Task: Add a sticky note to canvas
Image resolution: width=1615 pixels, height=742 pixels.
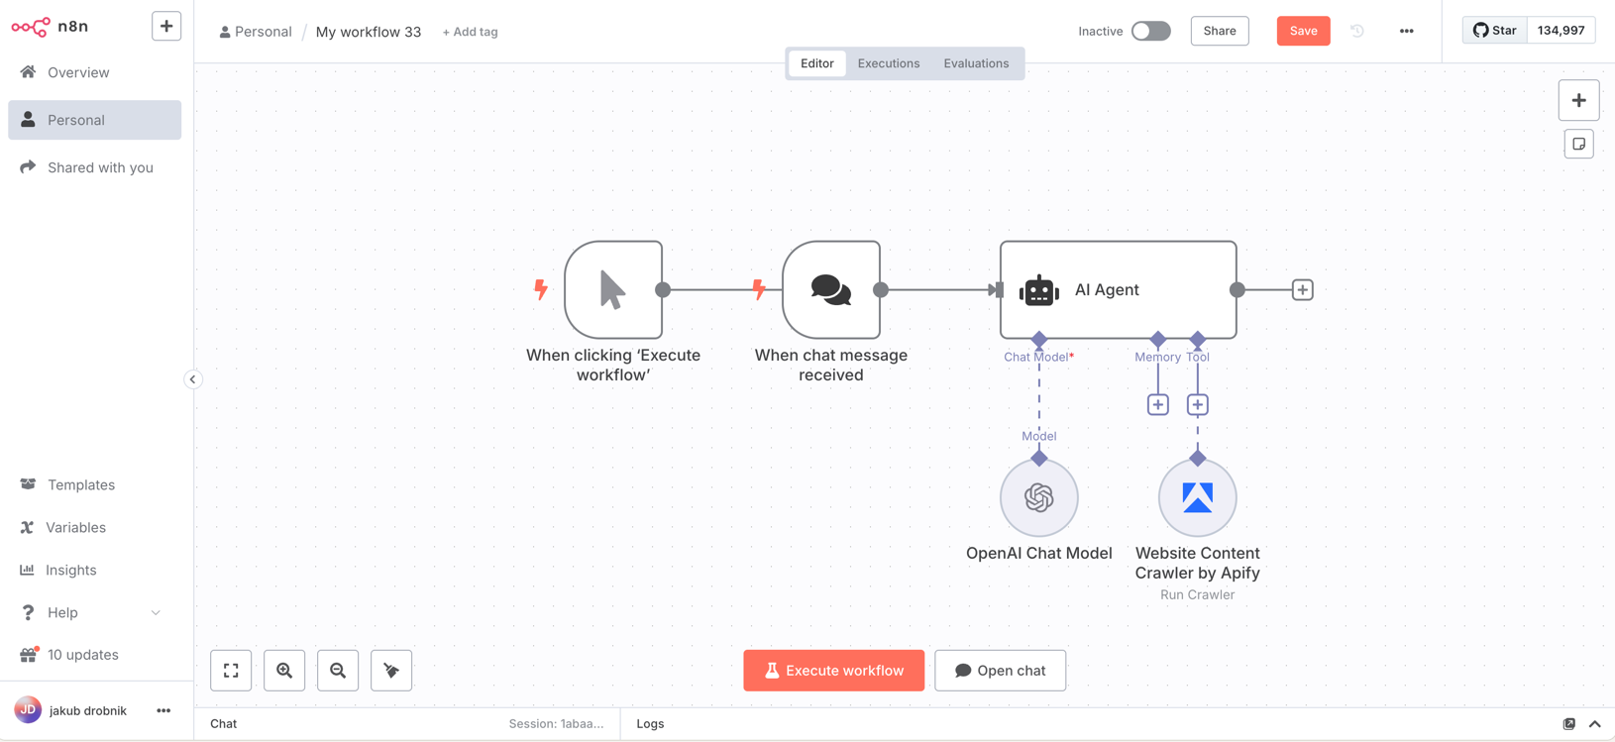Action: pyautogui.click(x=1578, y=145)
